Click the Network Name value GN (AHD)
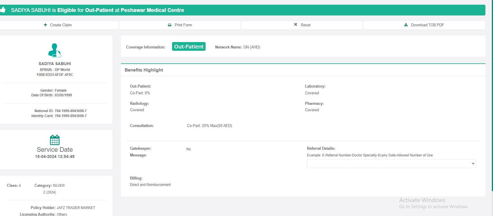This screenshot has width=493, height=216. point(252,47)
